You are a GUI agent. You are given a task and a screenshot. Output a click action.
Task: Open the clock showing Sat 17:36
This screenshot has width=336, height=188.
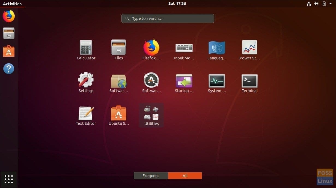pos(177,4)
